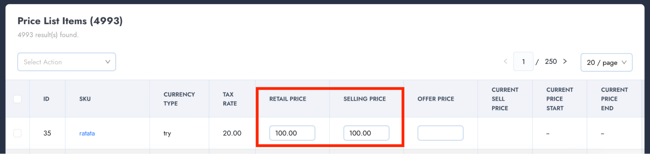
Task: Click the Tax Rate column header
Action: (230, 99)
